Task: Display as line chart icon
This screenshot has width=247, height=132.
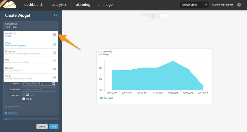Action: pyautogui.click(x=24, y=95)
